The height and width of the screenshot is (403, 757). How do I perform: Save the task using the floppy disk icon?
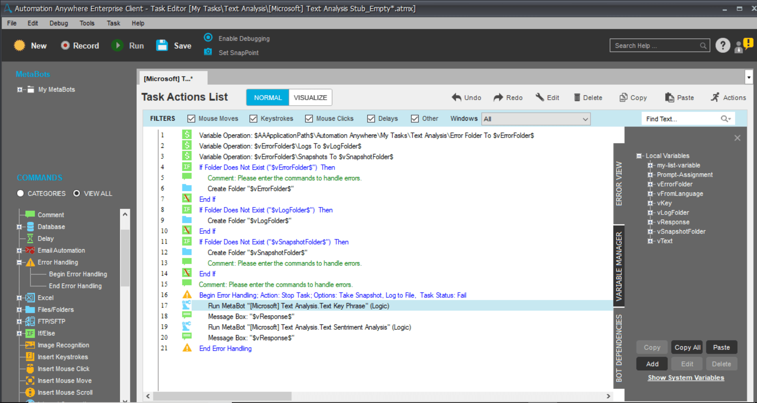(162, 46)
